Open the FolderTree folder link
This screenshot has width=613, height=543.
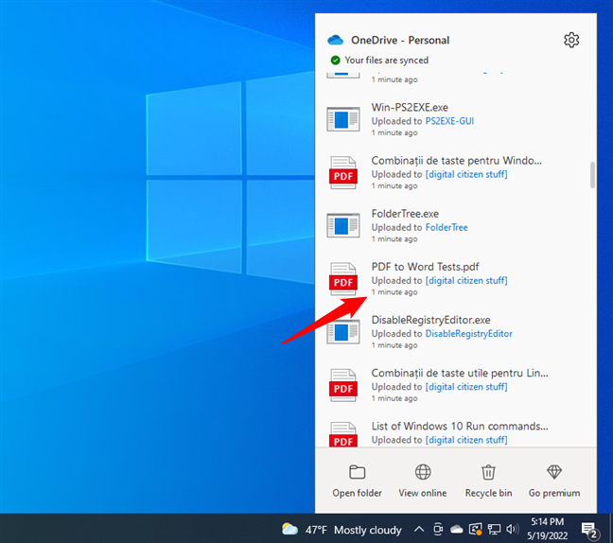447,228
